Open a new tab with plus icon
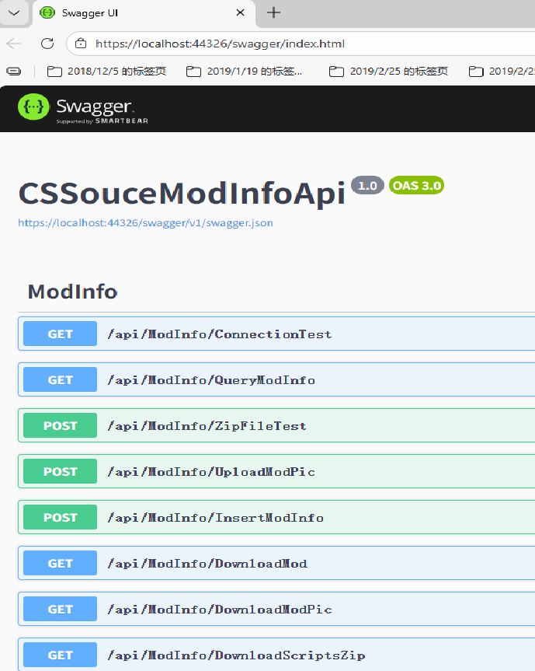 (x=273, y=12)
